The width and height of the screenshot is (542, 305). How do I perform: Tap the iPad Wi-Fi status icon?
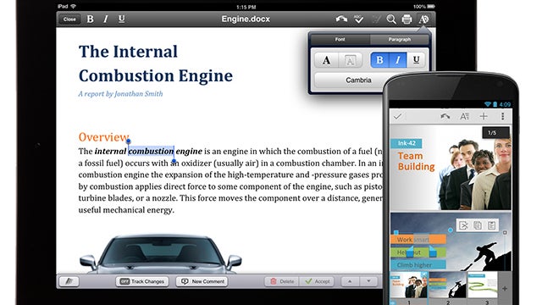click(74, 7)
